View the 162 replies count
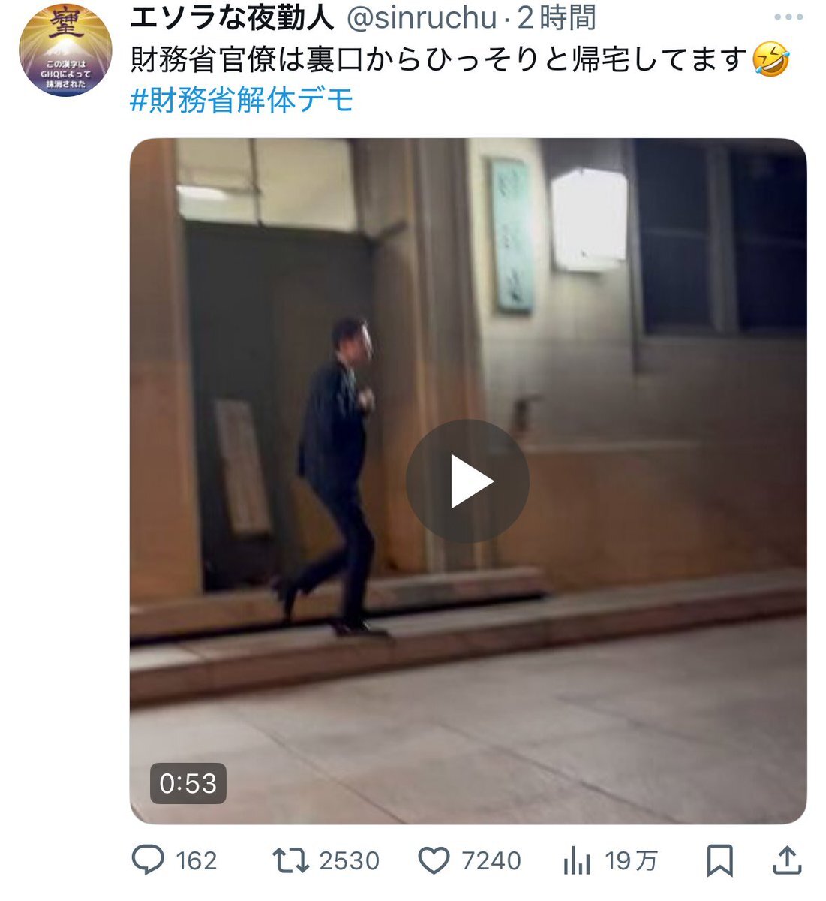Viewport: 826px width, 901px height. 196,860
